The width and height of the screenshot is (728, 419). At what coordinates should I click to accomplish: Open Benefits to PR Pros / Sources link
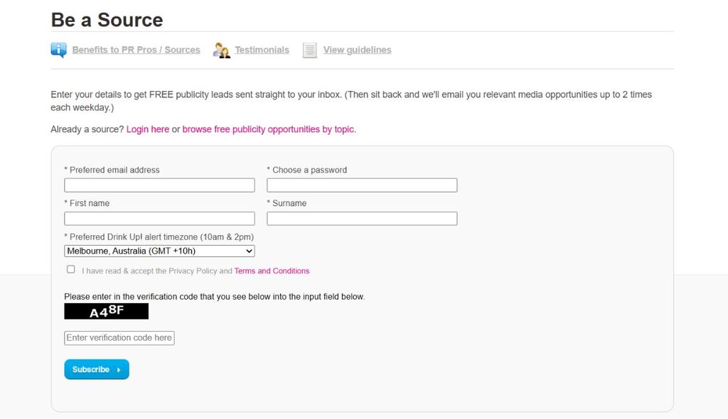136,50
